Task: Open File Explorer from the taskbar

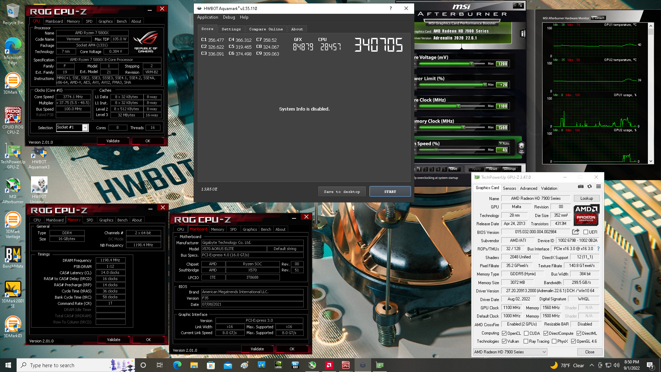Action: pos(194,365)
